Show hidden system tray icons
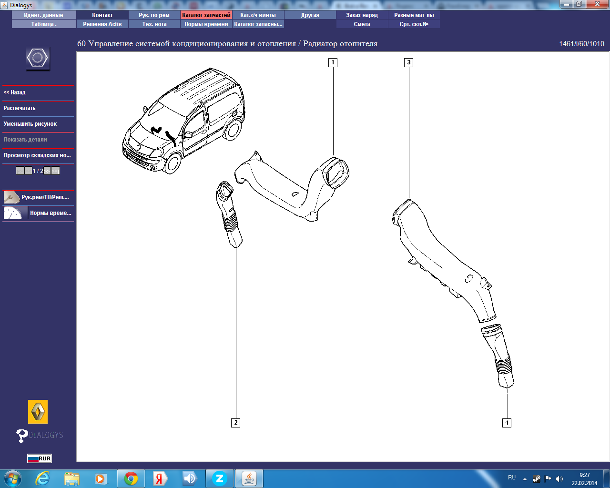The image size is (610, 488). click(525, 479)
